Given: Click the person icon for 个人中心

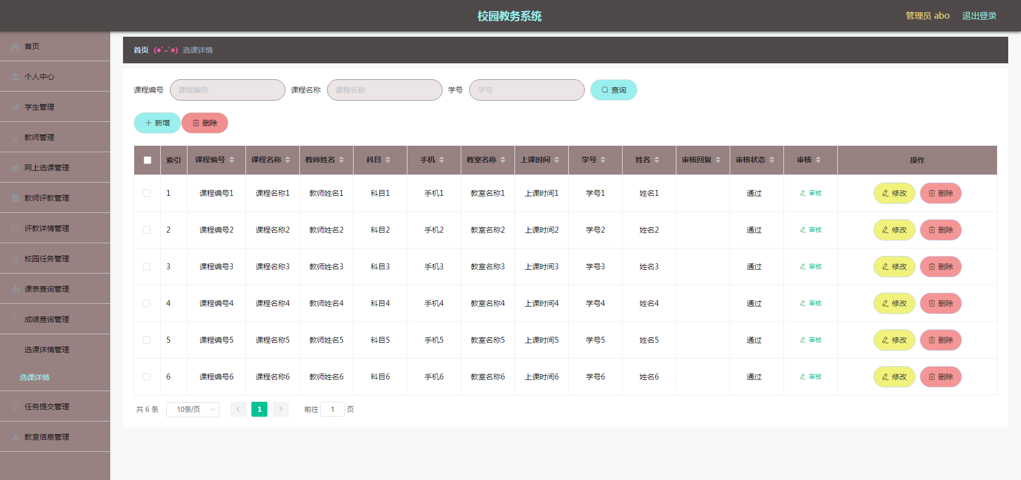Looking at the screenshot, I should 15,77.
